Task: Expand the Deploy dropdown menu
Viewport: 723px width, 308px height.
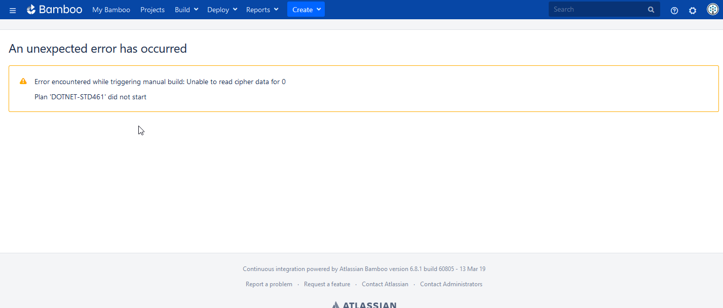Action: pos(222,10)
